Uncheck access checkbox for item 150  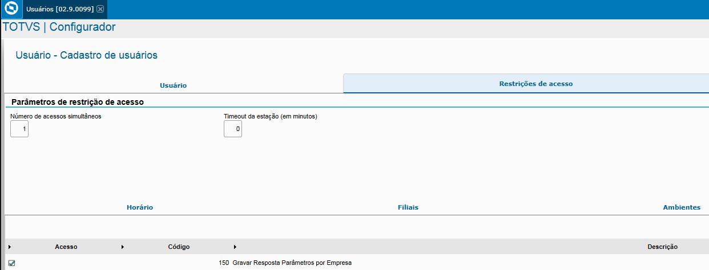tap(11, 263)
